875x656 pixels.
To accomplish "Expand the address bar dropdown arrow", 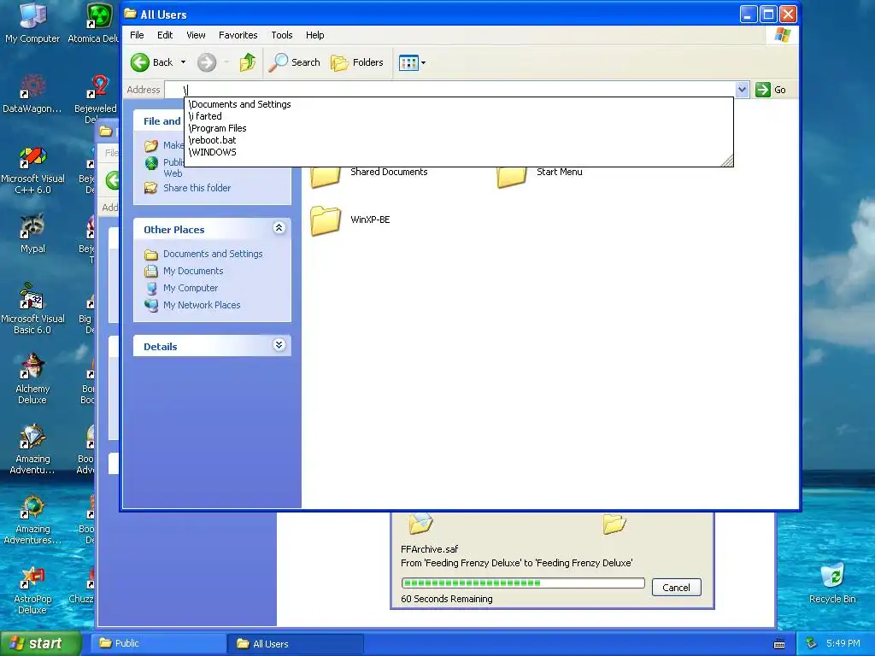I will (x=742, y=90).
